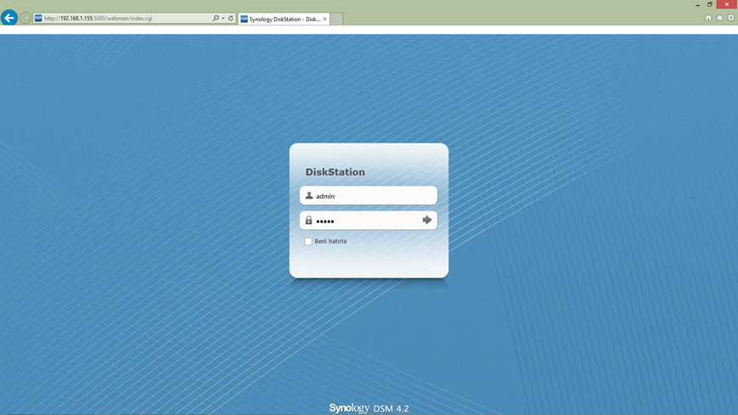Click the browser forward arrow button
738x415 pixels.
(25, 19)
